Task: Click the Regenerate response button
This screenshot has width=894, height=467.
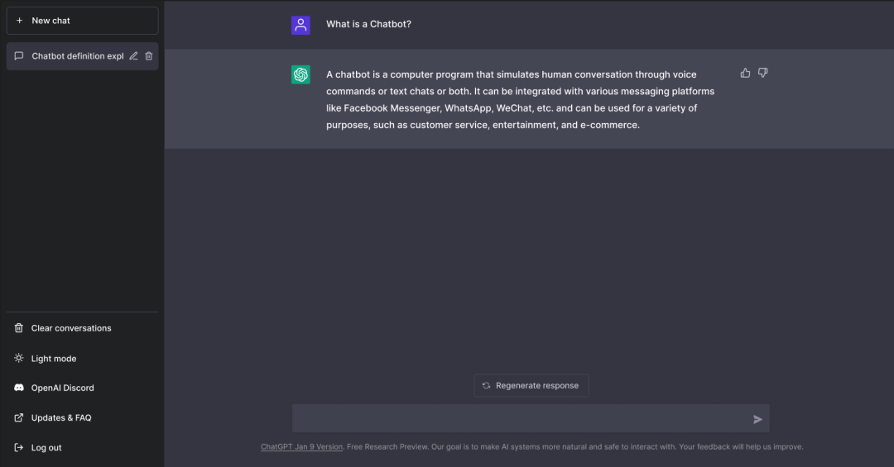Action: [531, 385]
